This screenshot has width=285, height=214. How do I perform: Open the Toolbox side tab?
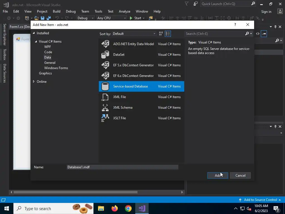[4, 54]
